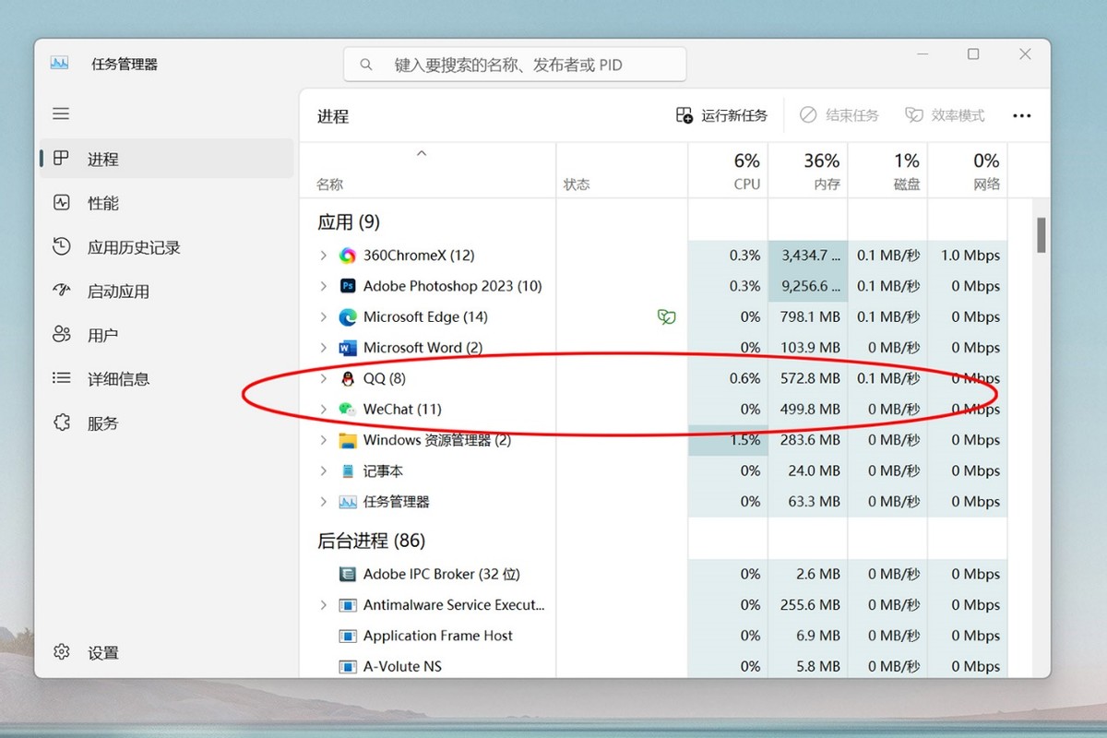Toggle the navigation sidebar with hamburger menu
Image resolution: width=1107 pixels, height=738 pixels.
pyautogui.click(x=61, y=113)
